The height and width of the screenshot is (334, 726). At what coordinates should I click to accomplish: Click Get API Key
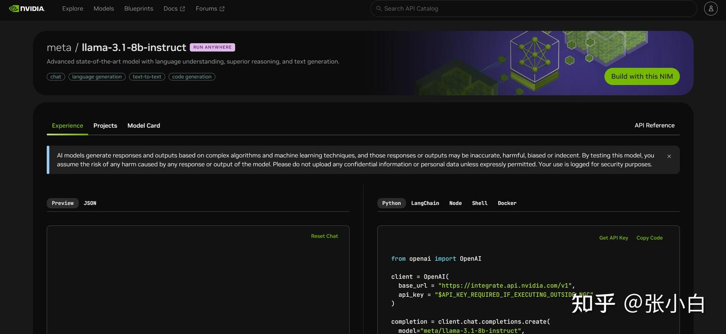(614, 238)
